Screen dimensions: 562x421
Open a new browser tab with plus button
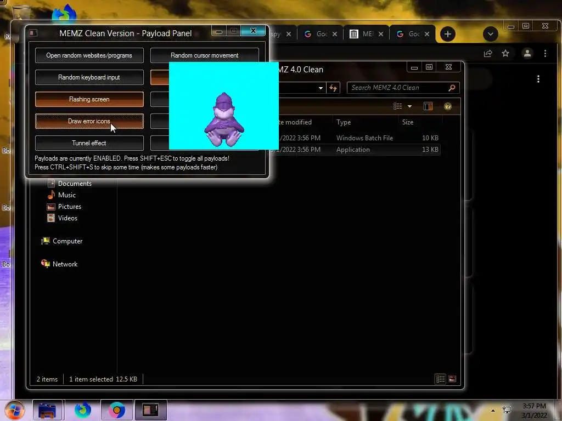pyautogui.click(x=448, y=35)
